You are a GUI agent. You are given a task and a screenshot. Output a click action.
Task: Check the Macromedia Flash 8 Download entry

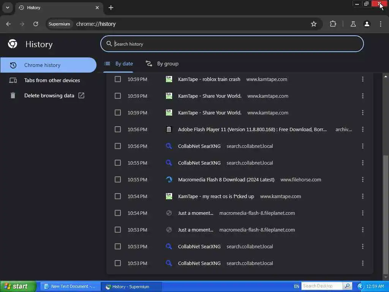point(118,179)
